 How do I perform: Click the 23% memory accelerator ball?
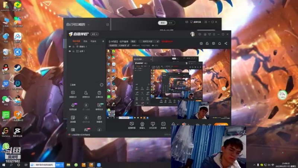[x=282, y=95]
